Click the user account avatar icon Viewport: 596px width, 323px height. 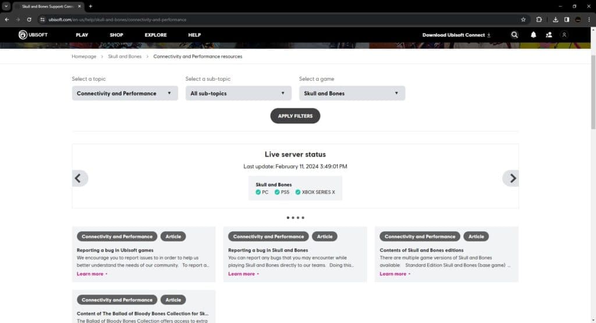[564, 35]
